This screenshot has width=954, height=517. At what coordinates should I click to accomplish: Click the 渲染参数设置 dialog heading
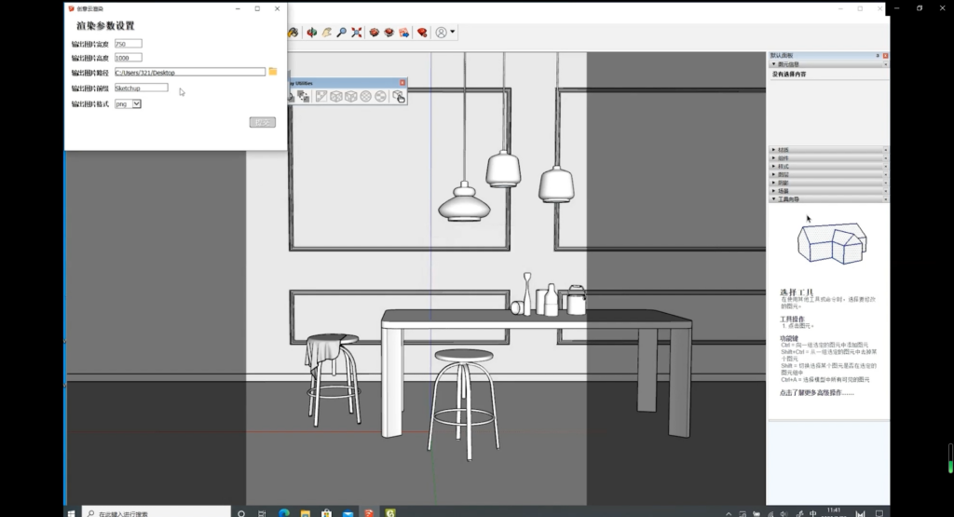point(105,25)
